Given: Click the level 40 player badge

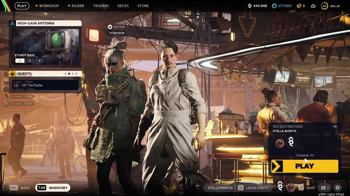Looking at the screenshot, I should coord(324,6).
